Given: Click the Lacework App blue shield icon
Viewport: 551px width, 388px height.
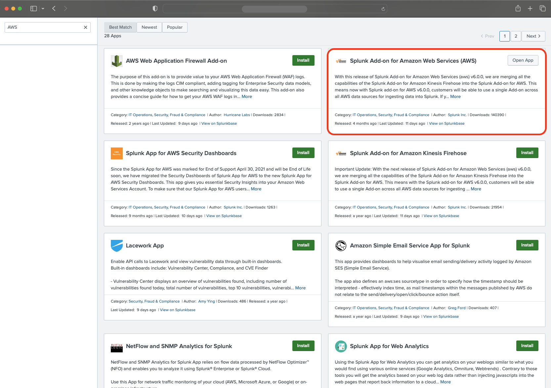Looking at the screenshot, I should point(117,246).
